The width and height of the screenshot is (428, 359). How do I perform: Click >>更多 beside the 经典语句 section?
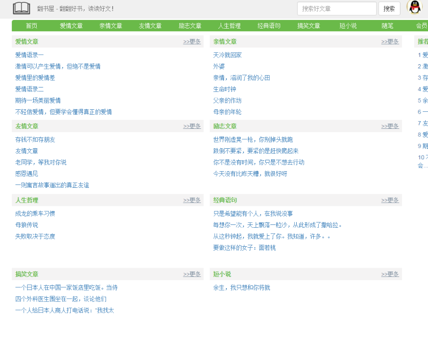390,200
